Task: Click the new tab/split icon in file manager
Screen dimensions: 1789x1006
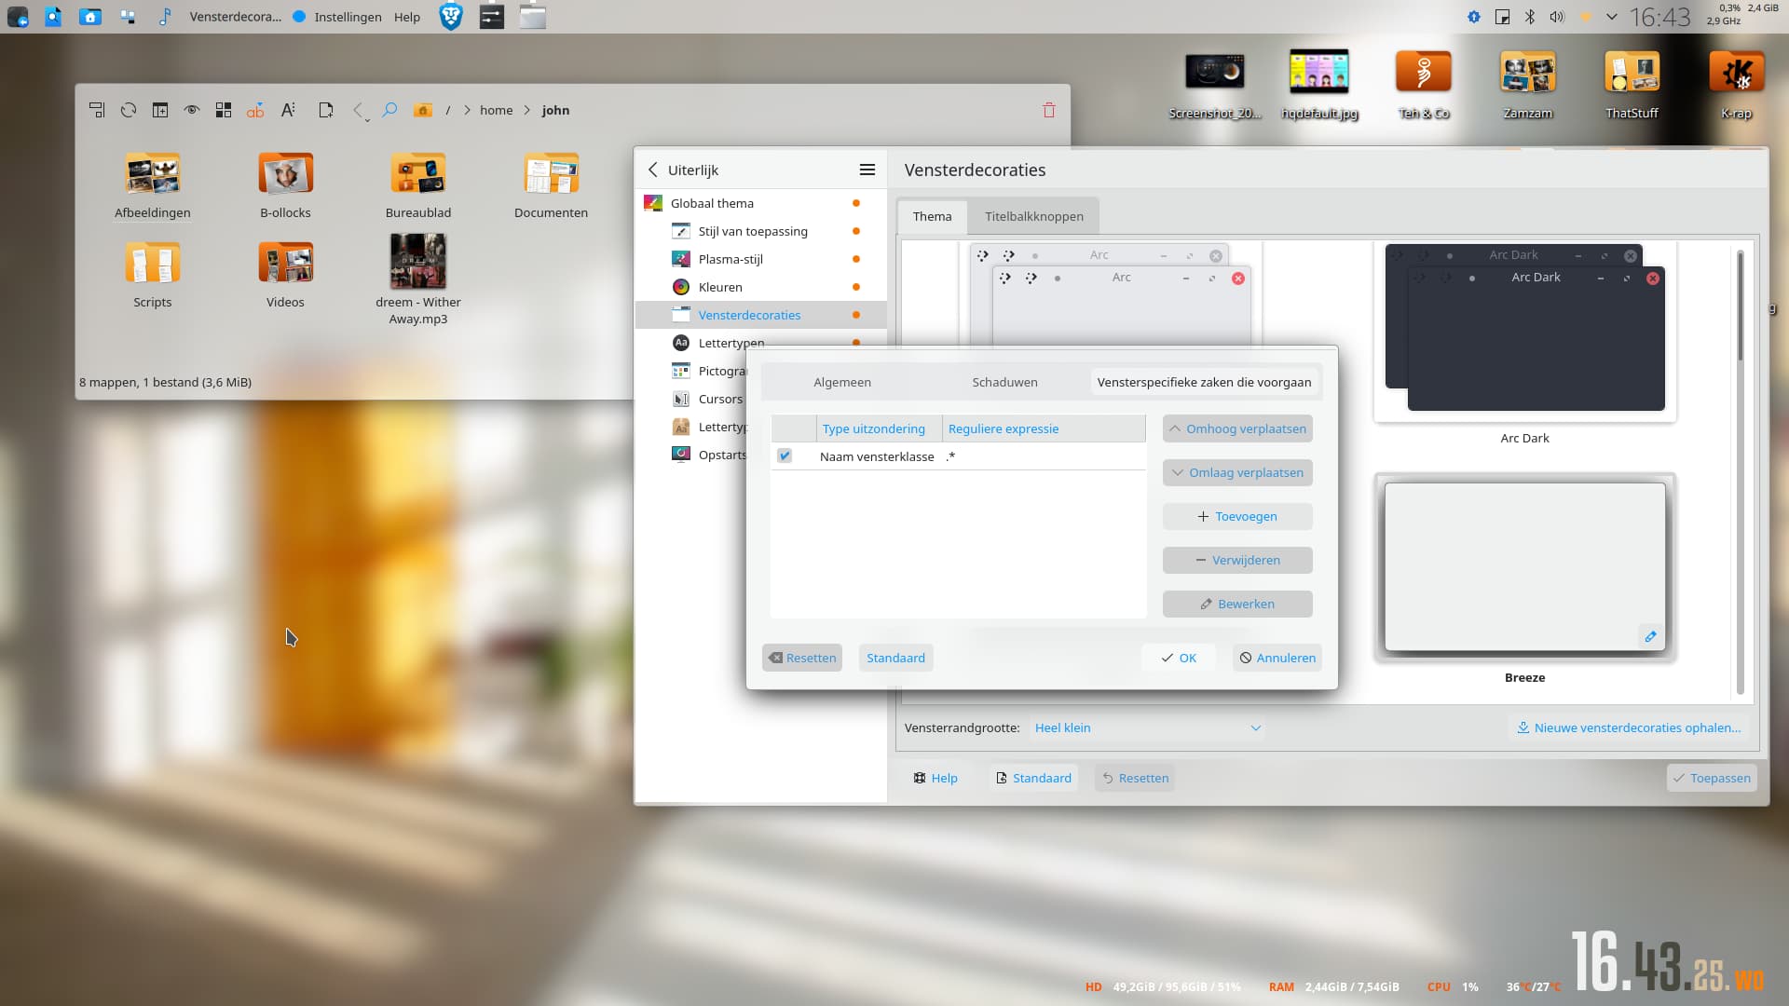Action: click(160, 110)
